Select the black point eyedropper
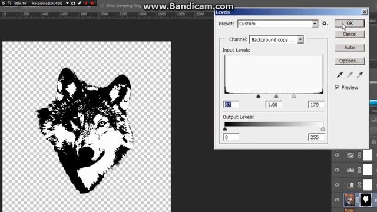This screenshot has height=212, width=377. coord(339,75)
